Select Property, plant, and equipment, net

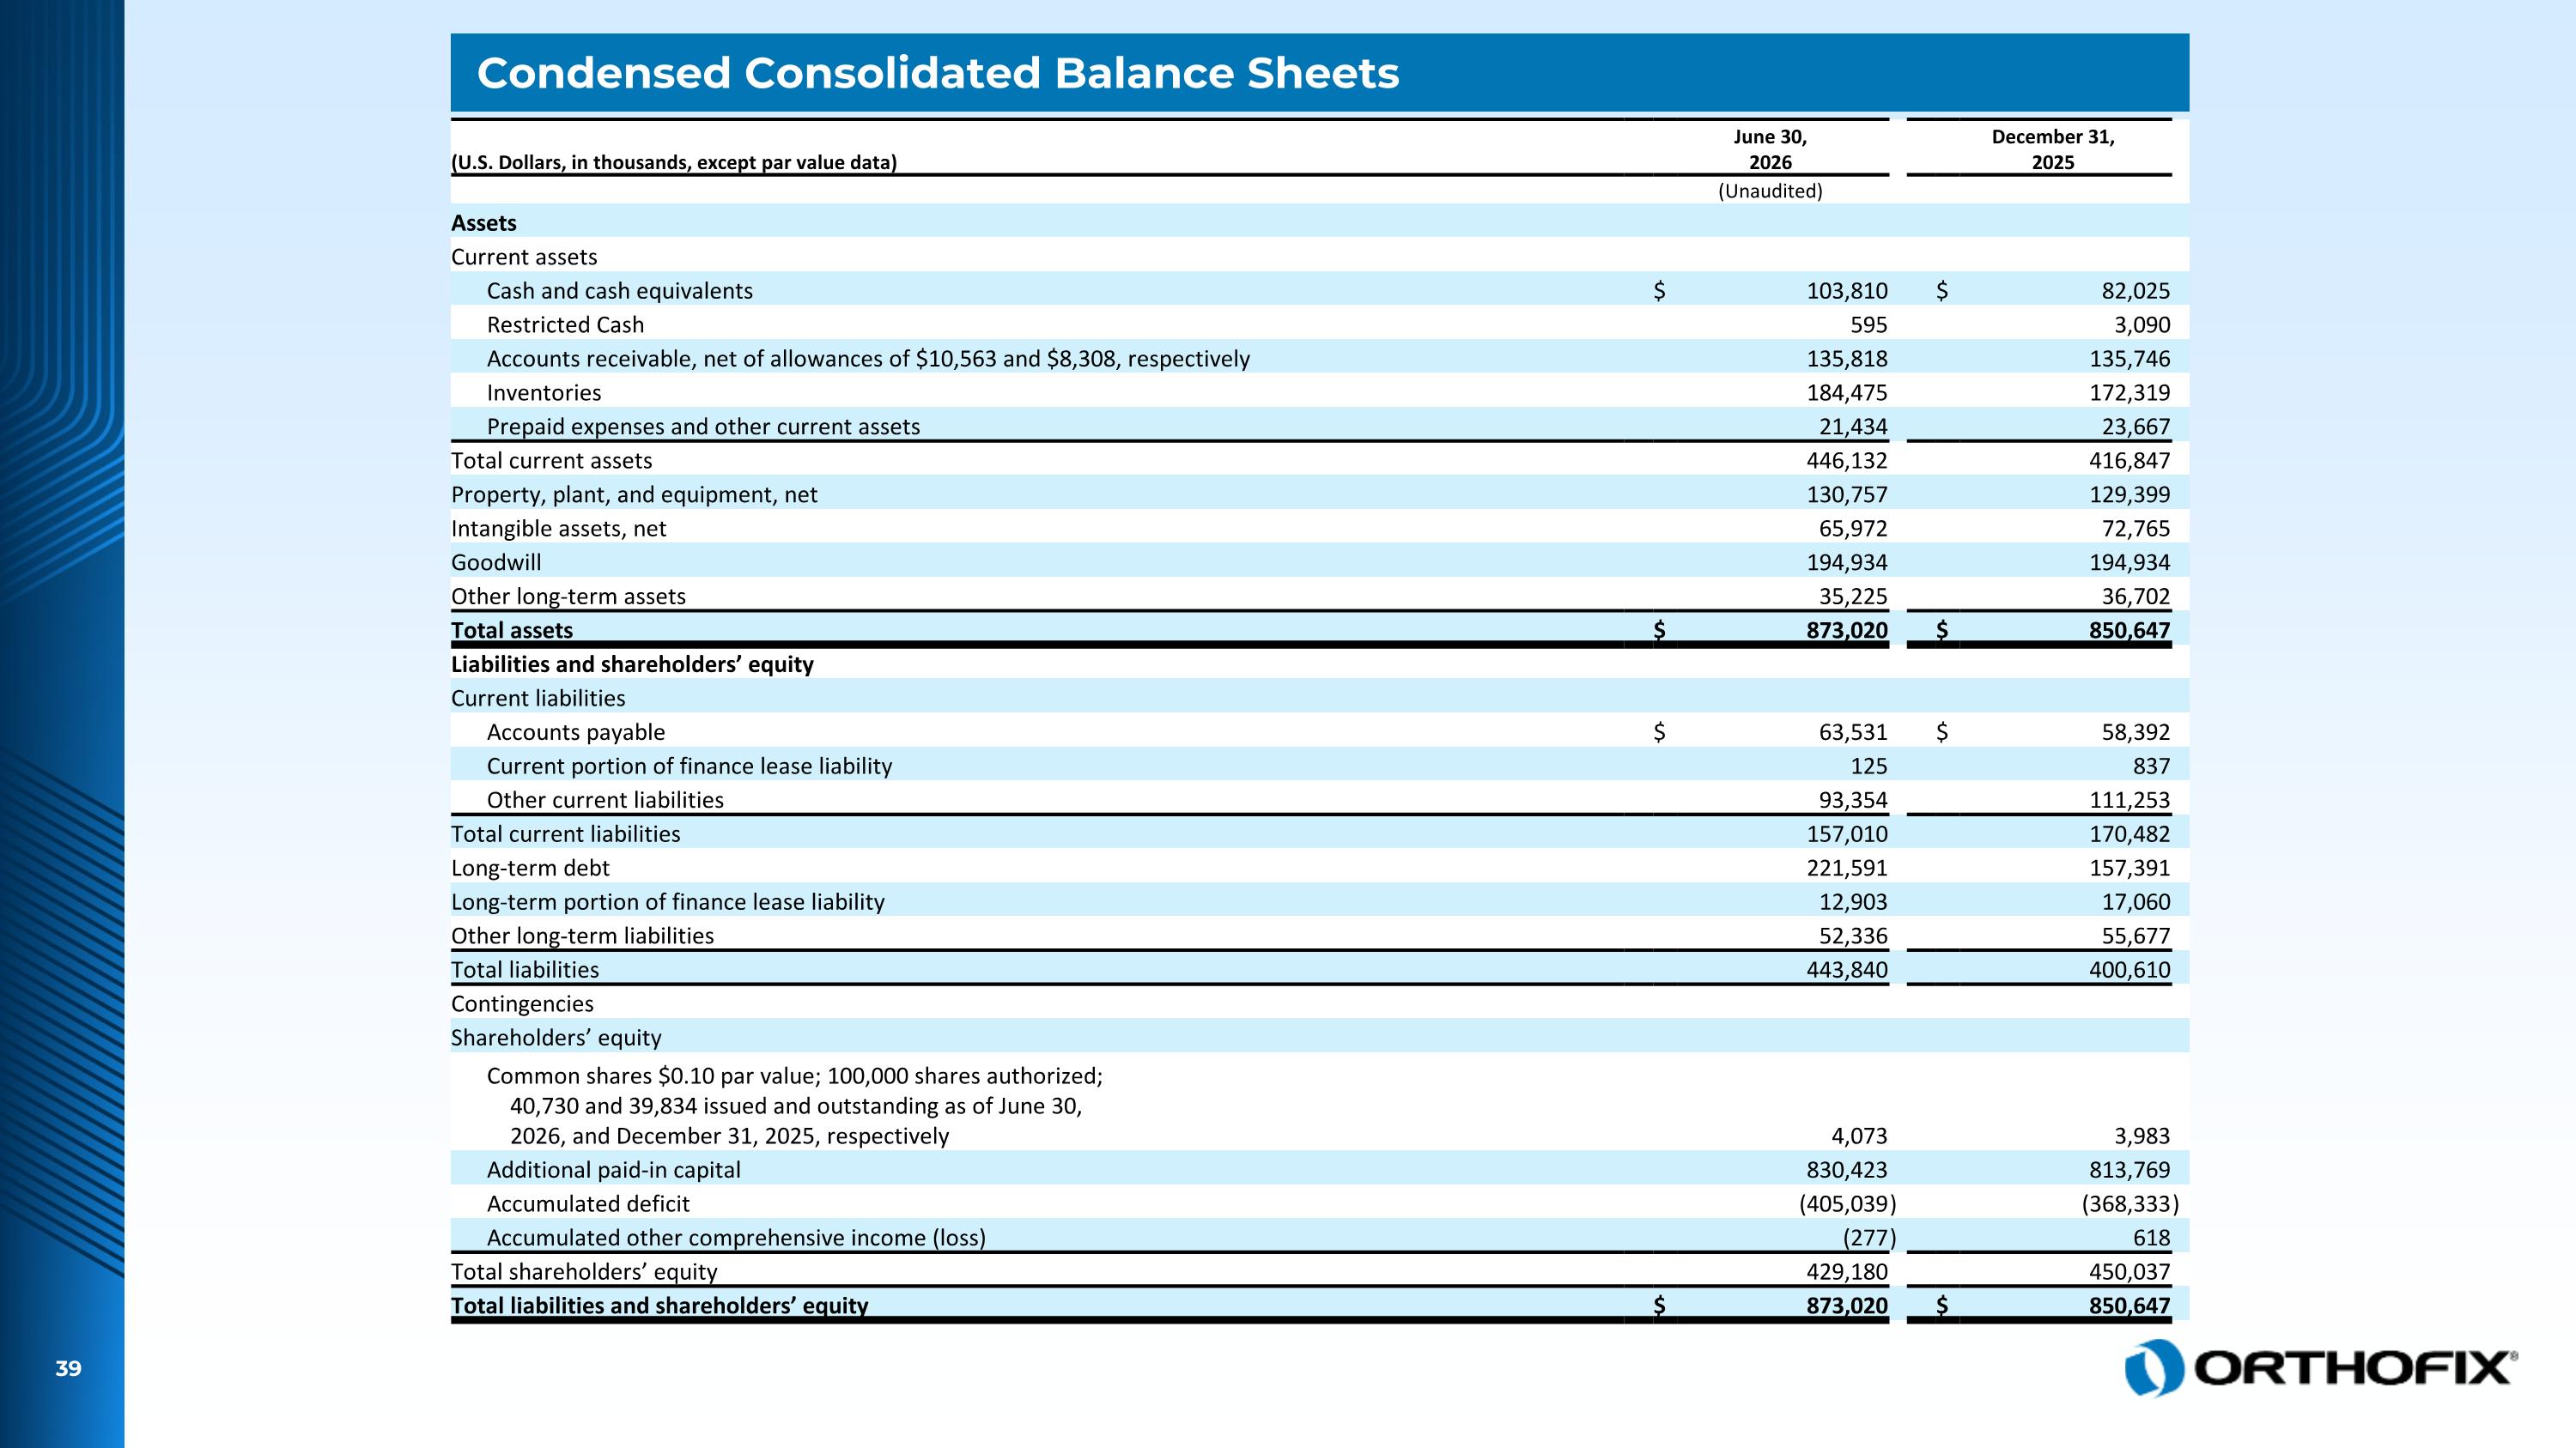pyautogui.click(x=634, y=494)
